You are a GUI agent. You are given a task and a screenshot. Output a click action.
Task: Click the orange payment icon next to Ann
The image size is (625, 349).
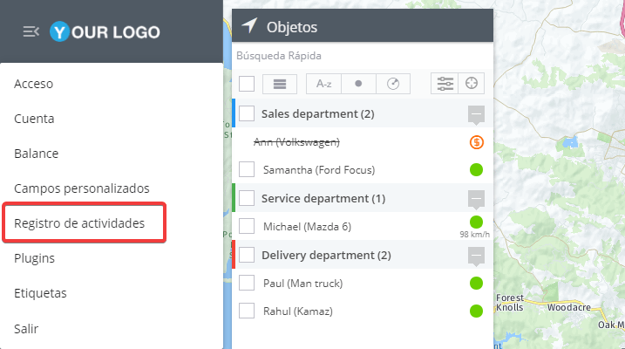click(476, 142)
